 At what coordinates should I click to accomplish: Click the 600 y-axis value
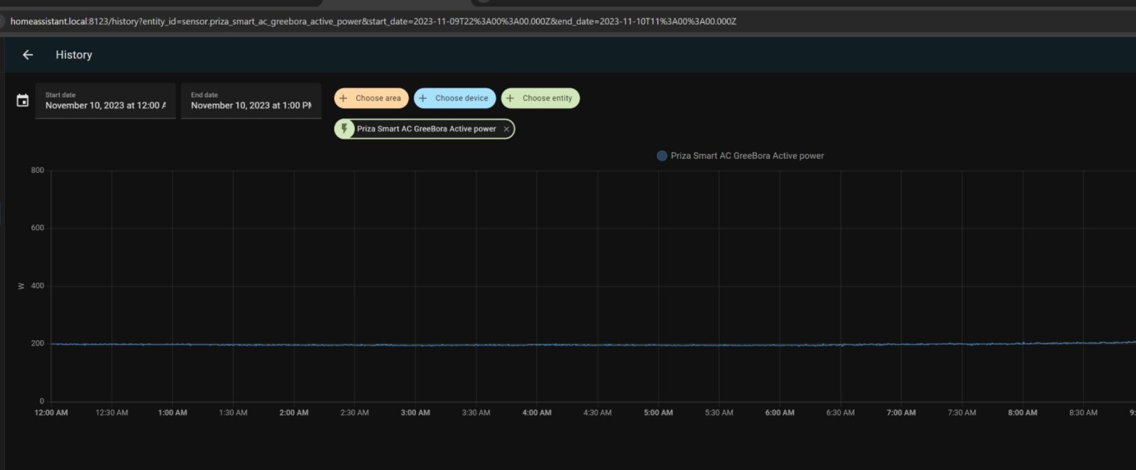pyautogui.click(x=38, y=228)
